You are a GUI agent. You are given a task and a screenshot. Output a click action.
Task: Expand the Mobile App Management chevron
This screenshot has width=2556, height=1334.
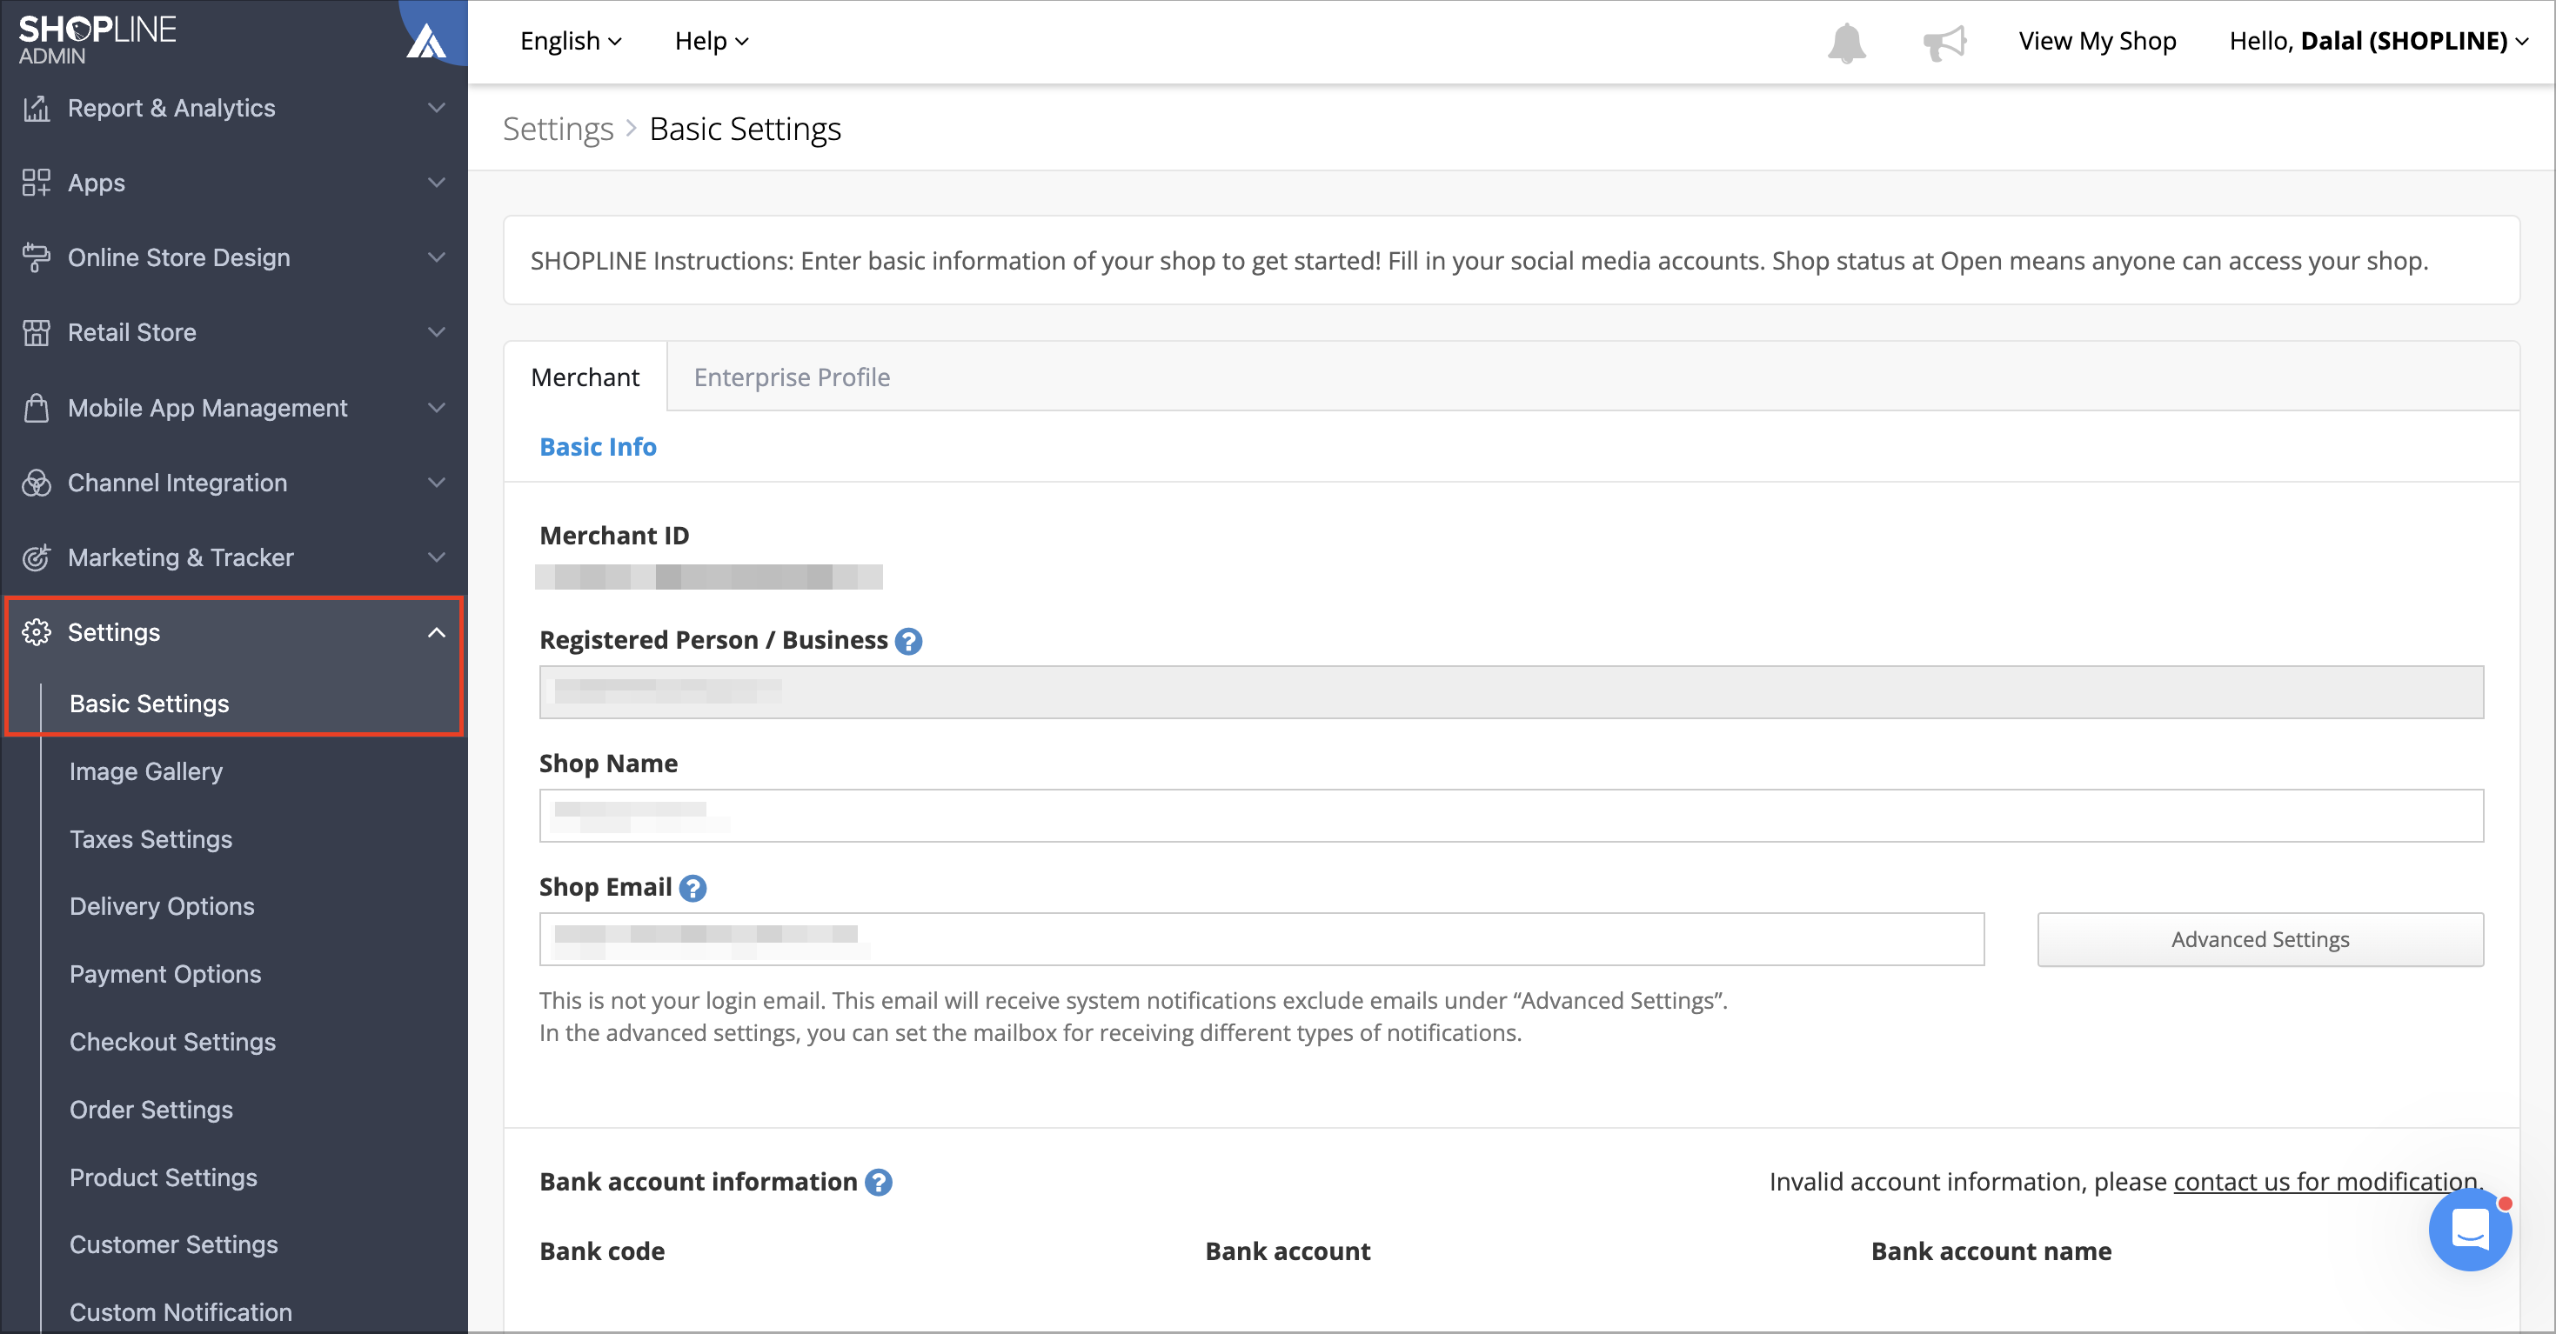coord(437,408)
